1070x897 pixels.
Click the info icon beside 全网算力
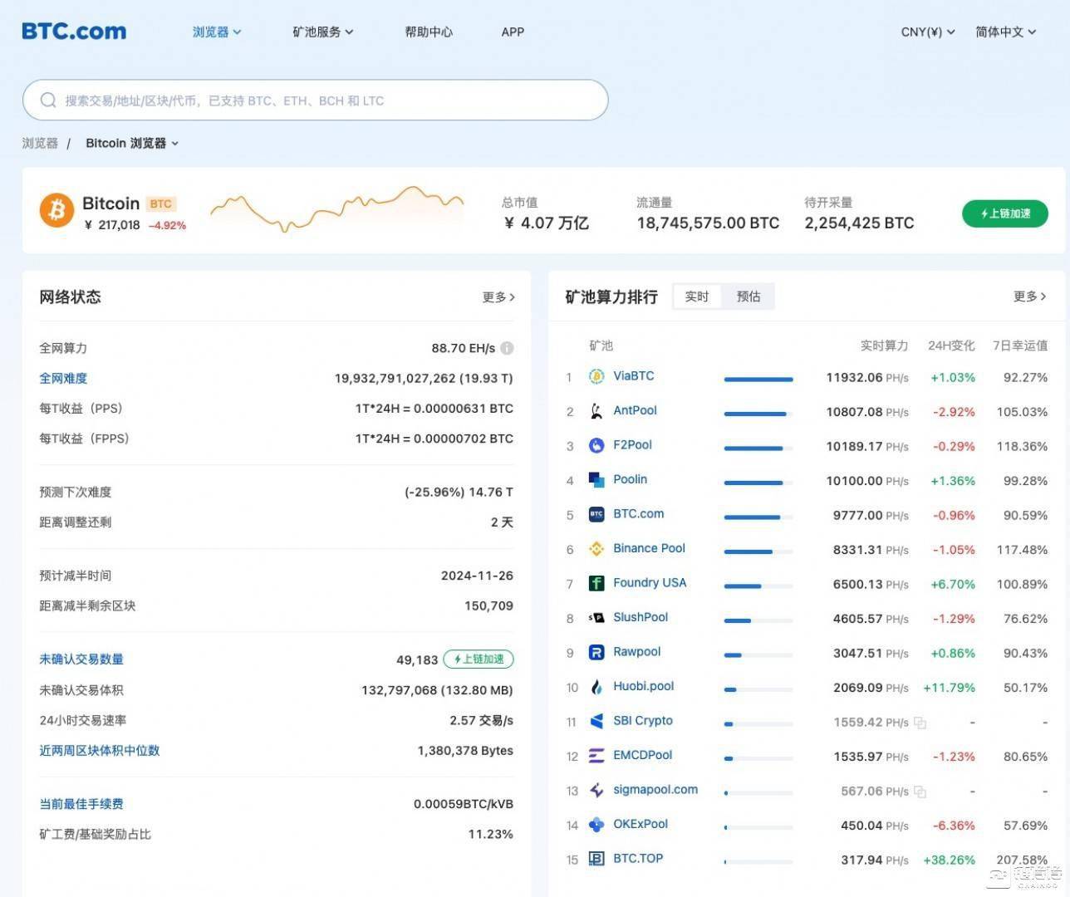[x=508, y=348]
